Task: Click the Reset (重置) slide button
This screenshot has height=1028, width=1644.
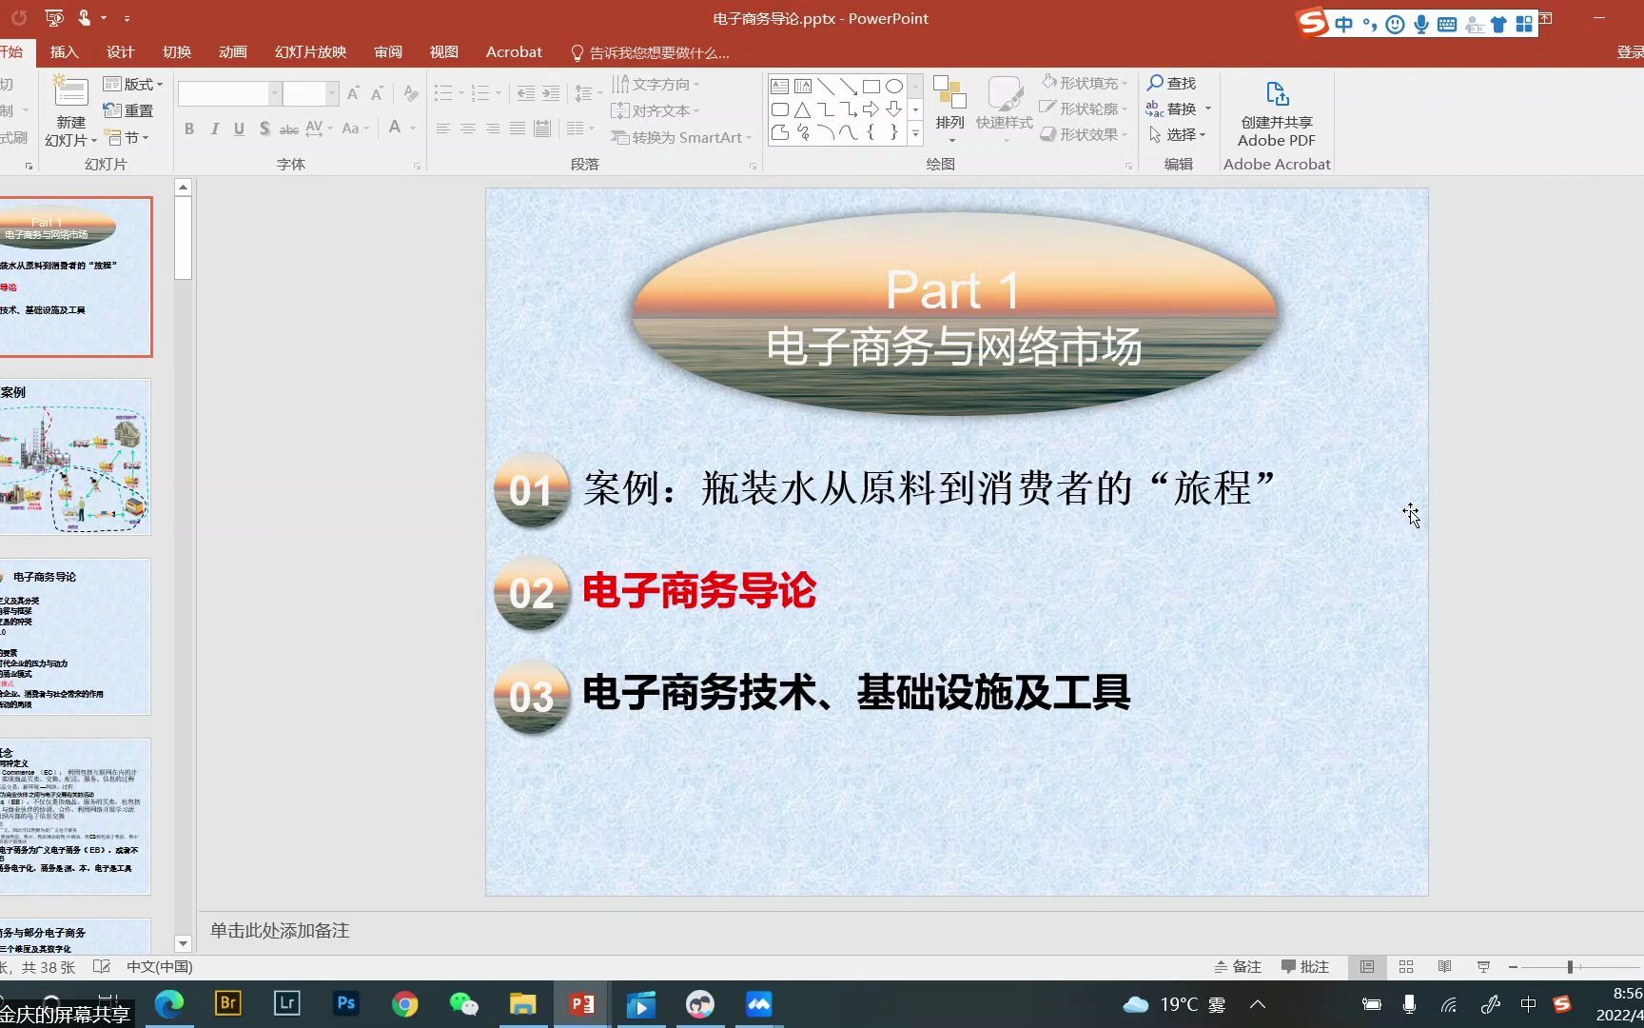Action: click(128, 110)
